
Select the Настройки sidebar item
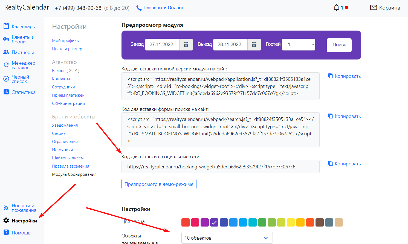(x=24, y=221)
